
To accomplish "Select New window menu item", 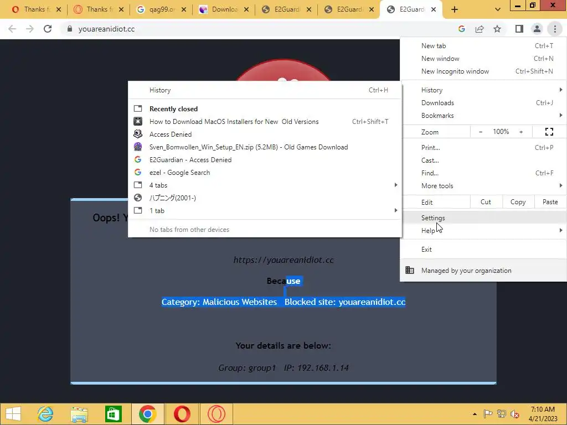I will pos(483,59).
